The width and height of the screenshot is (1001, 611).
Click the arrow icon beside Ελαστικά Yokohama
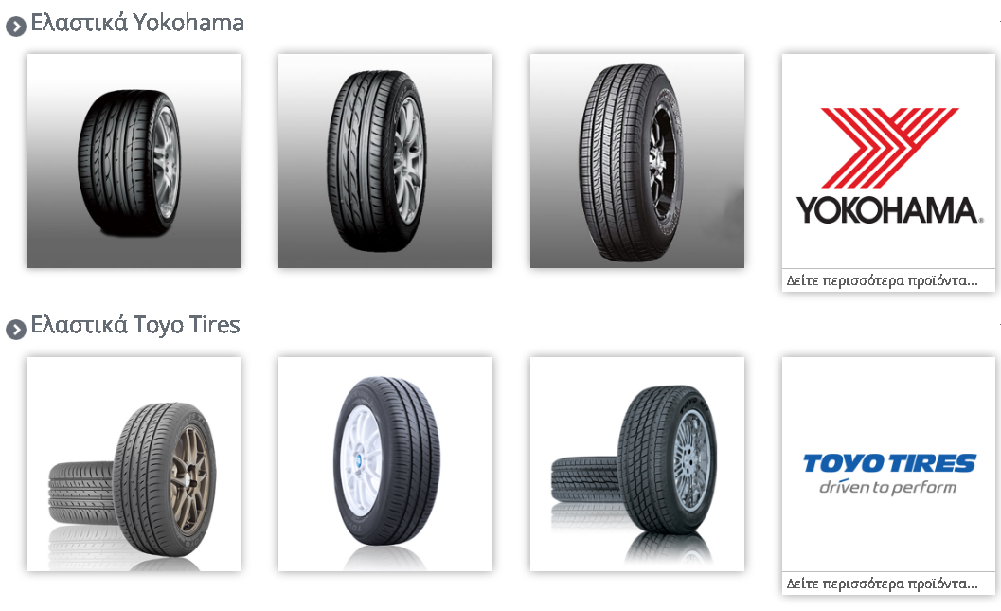click(16, 27)
